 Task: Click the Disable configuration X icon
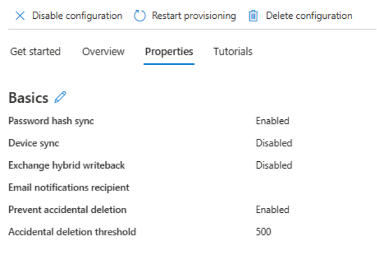(x=20, y=16)
